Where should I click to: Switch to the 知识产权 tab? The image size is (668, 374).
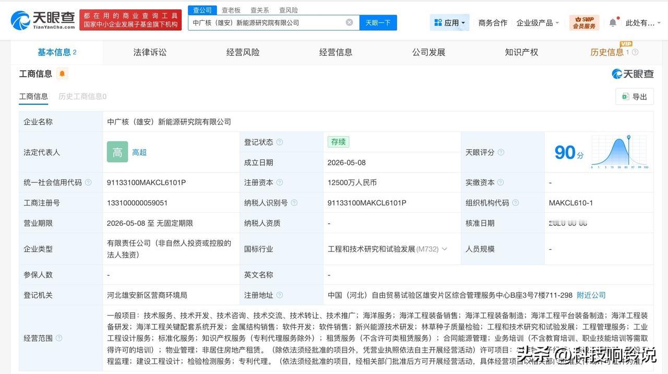[x=521, y=52]
